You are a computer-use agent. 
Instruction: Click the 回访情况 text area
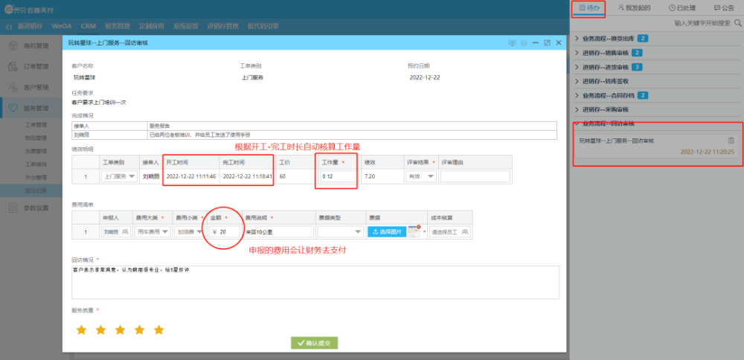click(x=315, y=282)
